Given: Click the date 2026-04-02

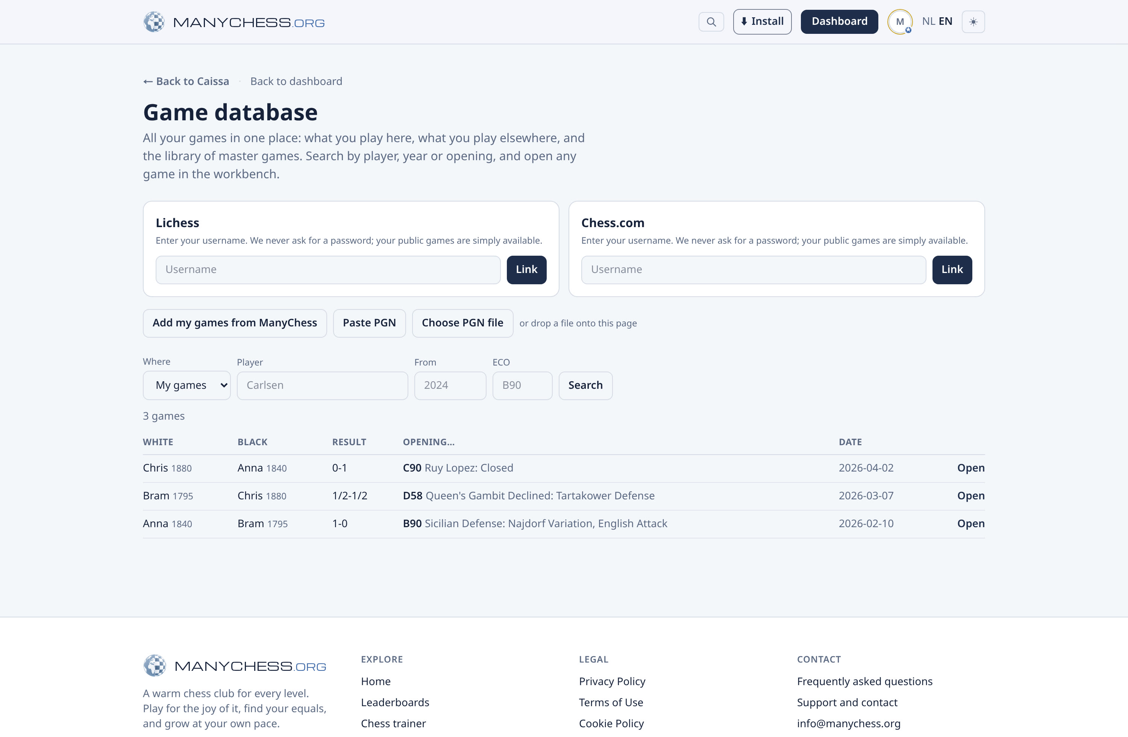Looking at the screenshot, I should click(x=866, y=468).
